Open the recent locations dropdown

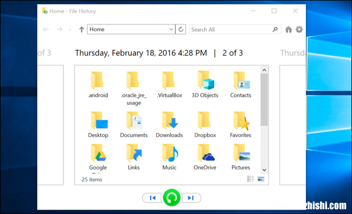point(70,30)
